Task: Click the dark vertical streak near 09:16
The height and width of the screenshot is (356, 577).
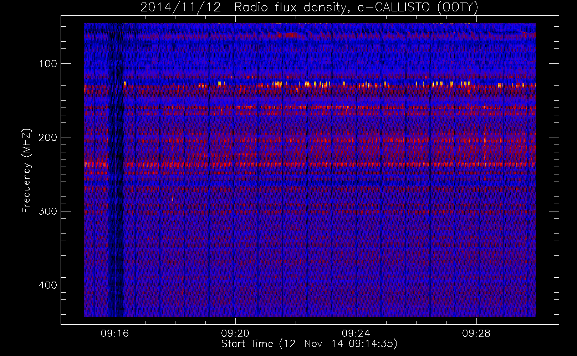Action: point(116,170)
